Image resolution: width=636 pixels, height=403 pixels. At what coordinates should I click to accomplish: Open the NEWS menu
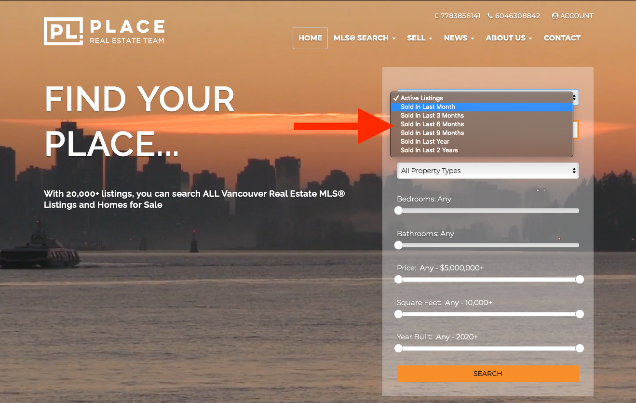click(459, 38)
